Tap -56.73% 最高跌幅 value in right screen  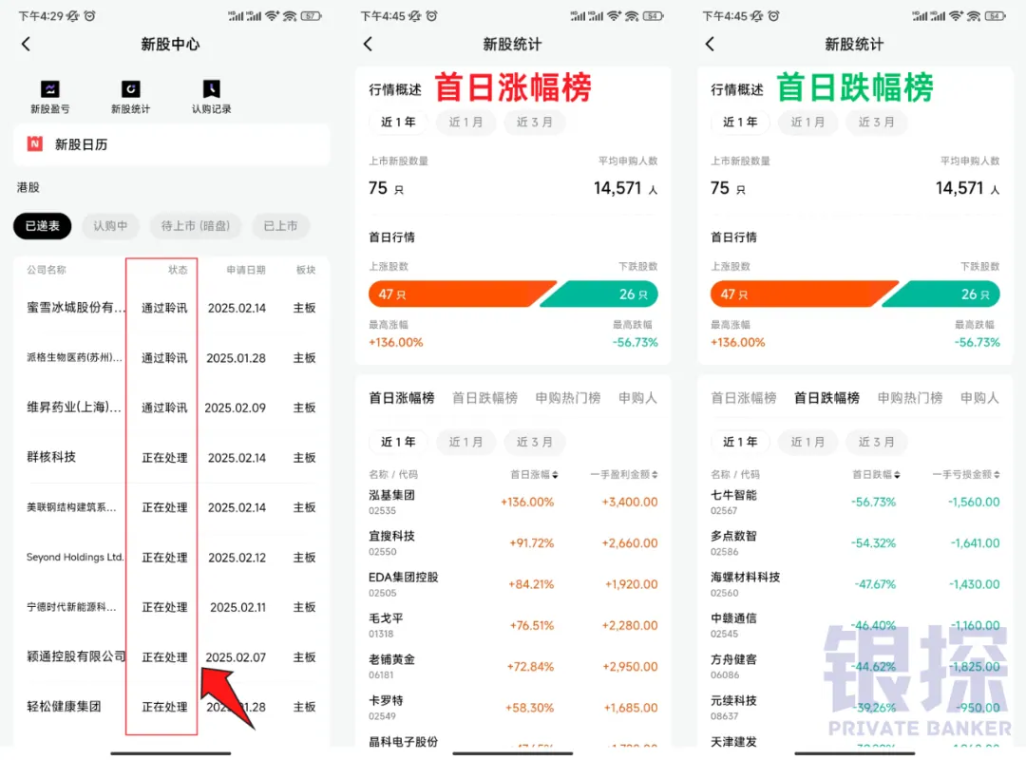click(x=977, y=342)
